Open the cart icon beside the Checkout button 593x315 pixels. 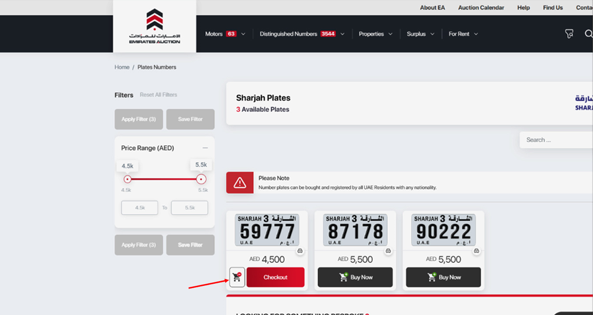point(237,277)
